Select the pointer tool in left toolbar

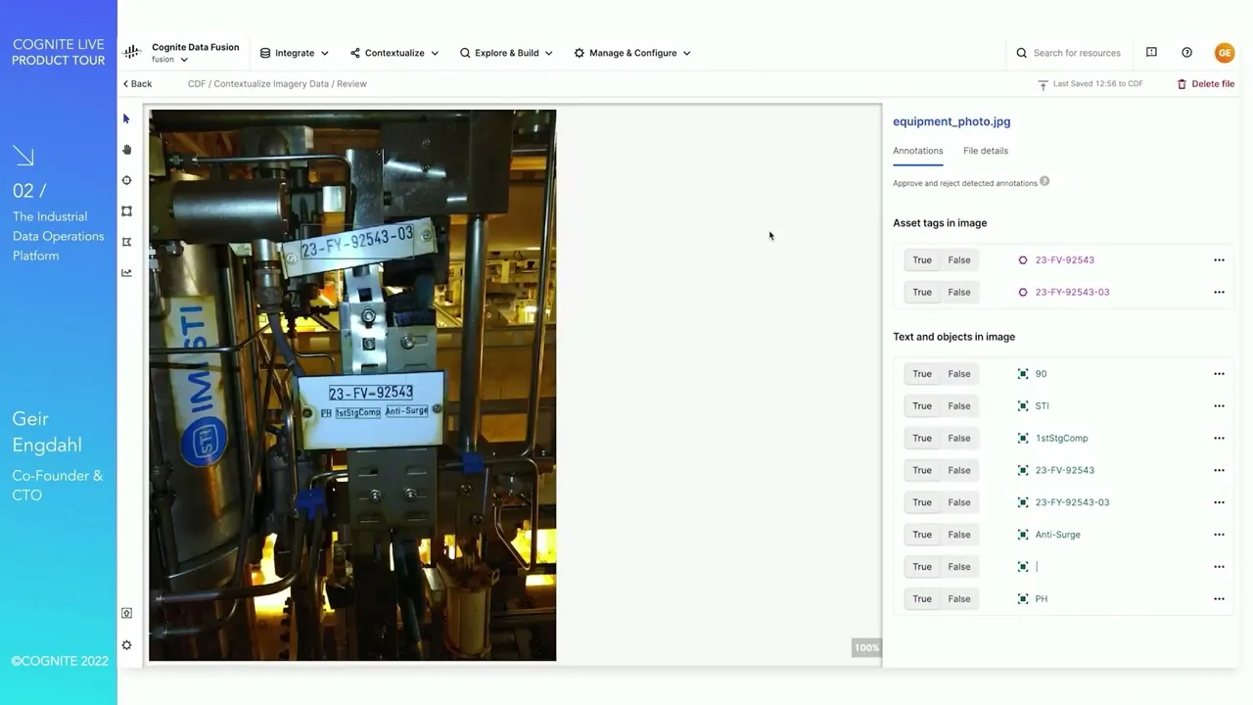tap(126, 118)
